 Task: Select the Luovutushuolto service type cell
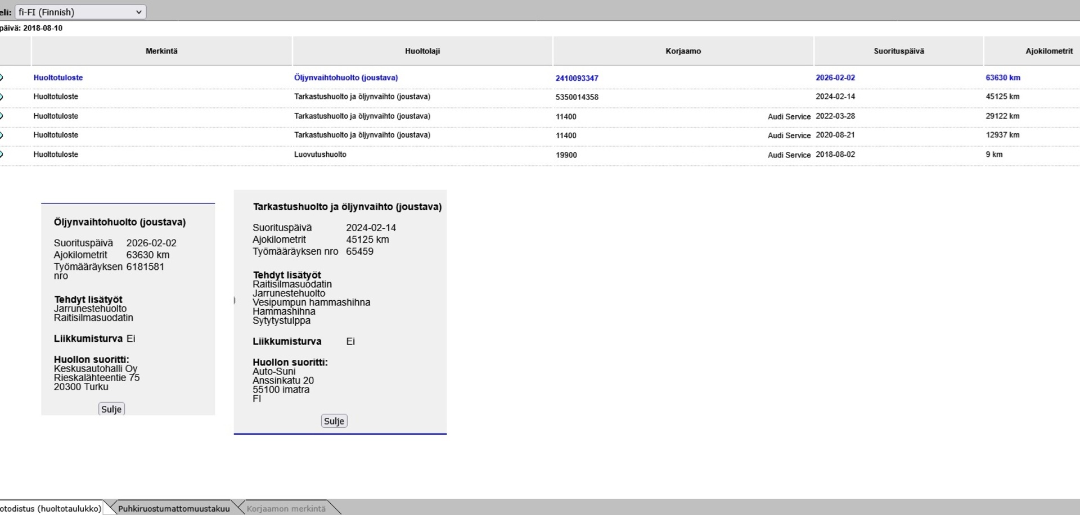[x=320, y=154]
